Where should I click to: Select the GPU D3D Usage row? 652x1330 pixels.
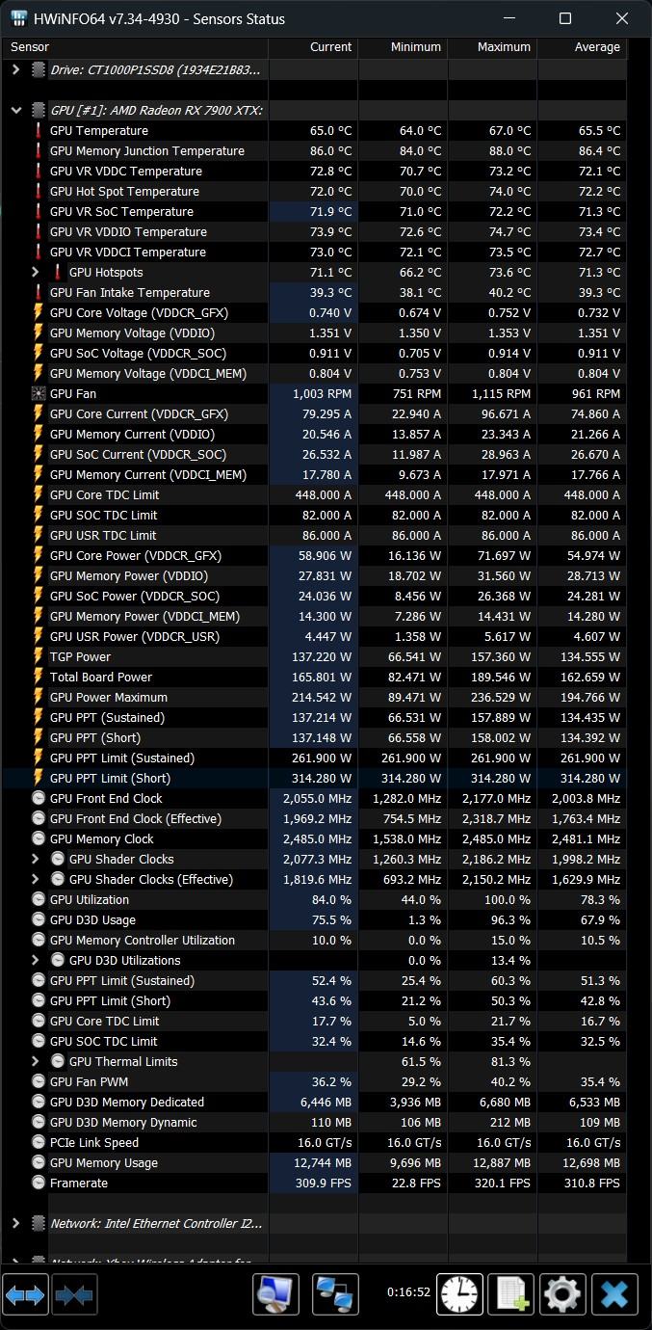[x=315, y=919]
